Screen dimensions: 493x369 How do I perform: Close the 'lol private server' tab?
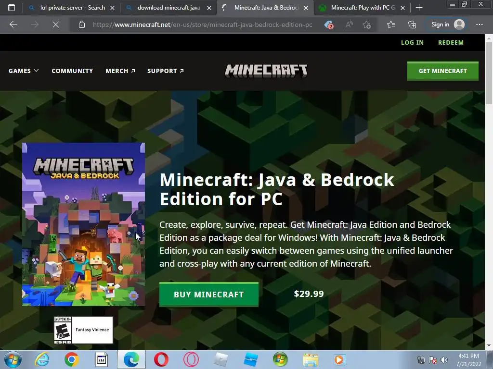(112, 8)
